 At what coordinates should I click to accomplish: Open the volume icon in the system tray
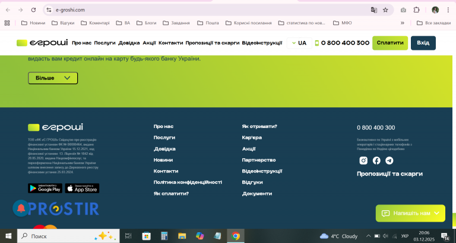385,236
